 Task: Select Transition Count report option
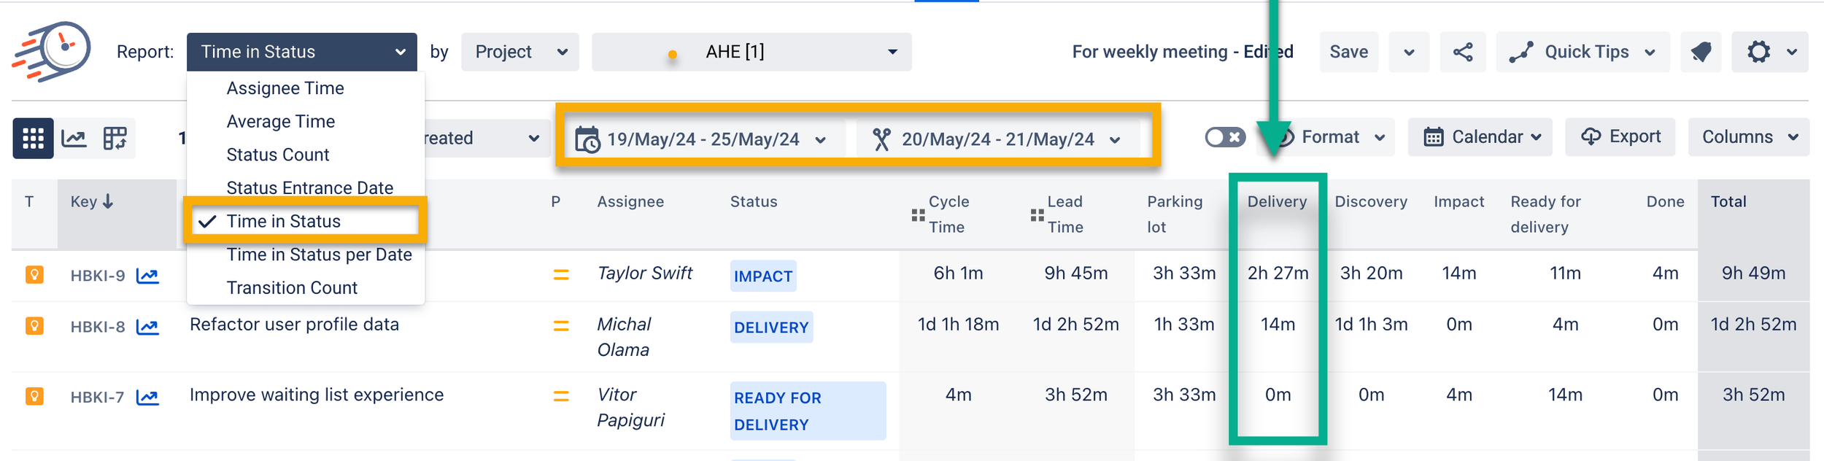[x=292, y=287]
